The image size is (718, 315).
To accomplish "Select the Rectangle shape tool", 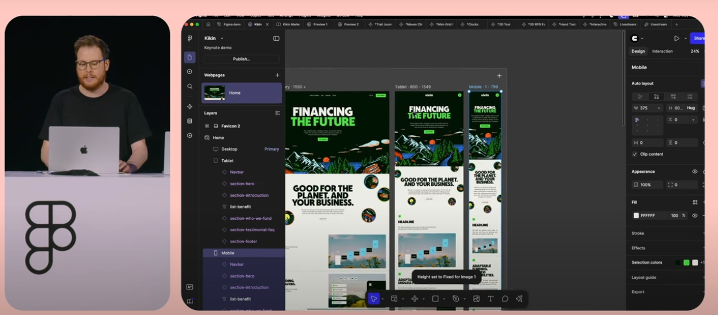I will [435, 299].
